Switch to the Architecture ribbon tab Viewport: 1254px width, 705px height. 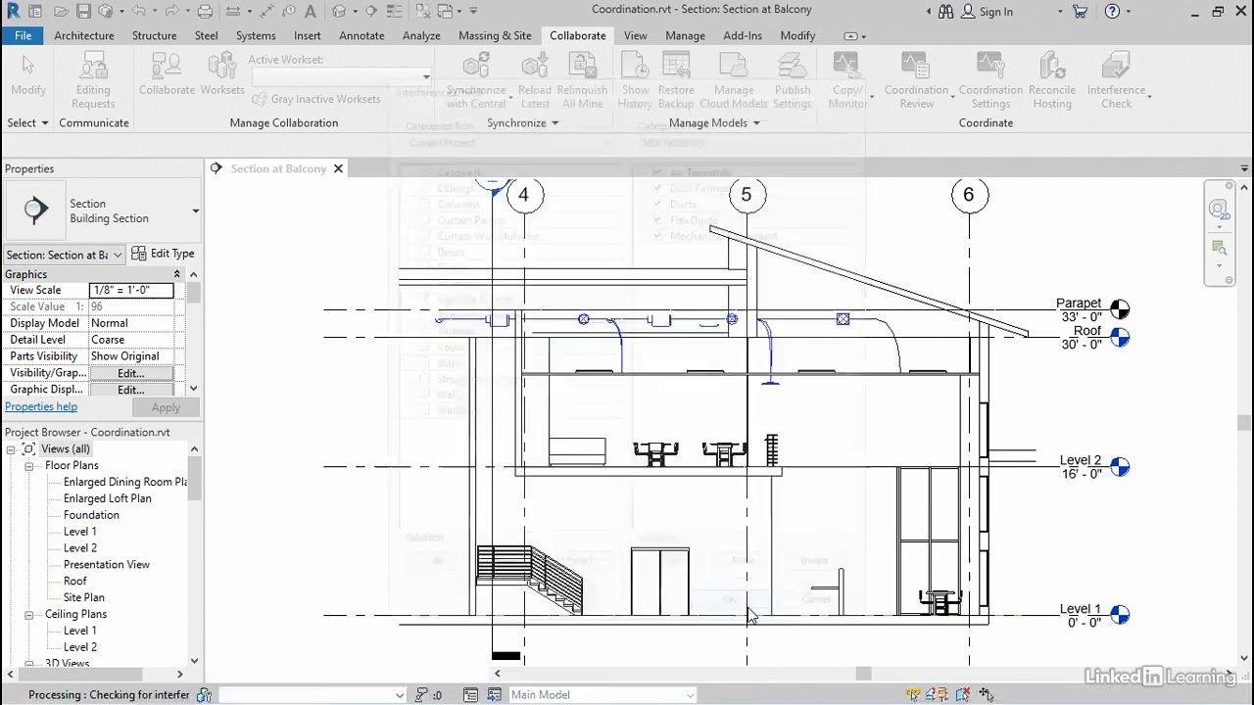tap(84, 35)
